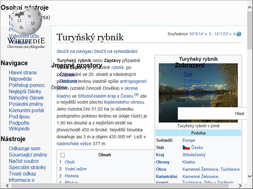Open Speciální stránky link
Viewport: 253px width, 189px height.
(27, 168)
